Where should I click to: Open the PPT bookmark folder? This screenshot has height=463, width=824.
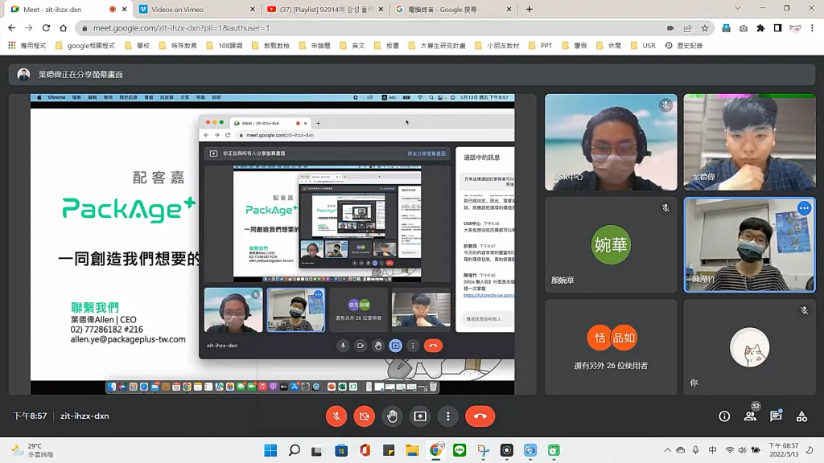click(541, 46)
